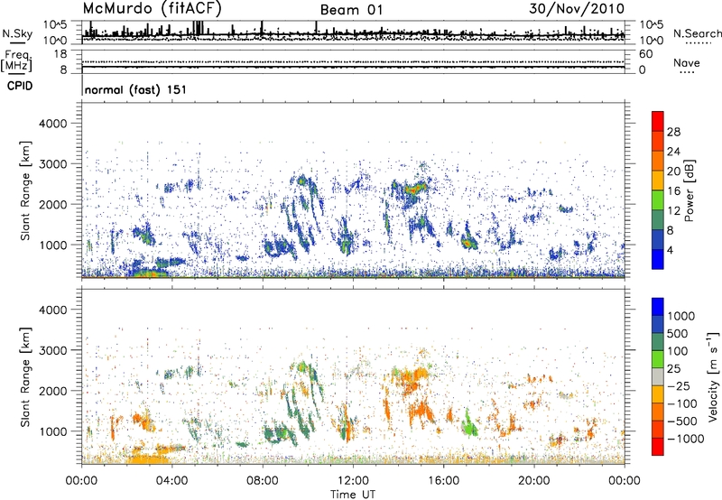
Task: Click the '-25' label on velocity scale
Action: (678, 386)
